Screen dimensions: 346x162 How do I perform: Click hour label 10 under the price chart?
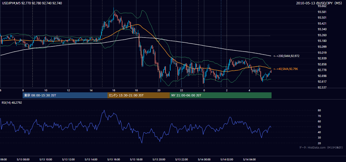[46, 90]
